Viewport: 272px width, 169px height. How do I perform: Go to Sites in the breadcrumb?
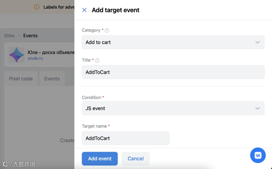tap(9, 36)
